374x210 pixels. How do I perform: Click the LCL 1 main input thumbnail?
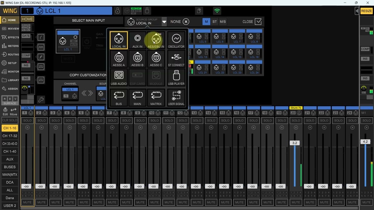coord(68,41)
